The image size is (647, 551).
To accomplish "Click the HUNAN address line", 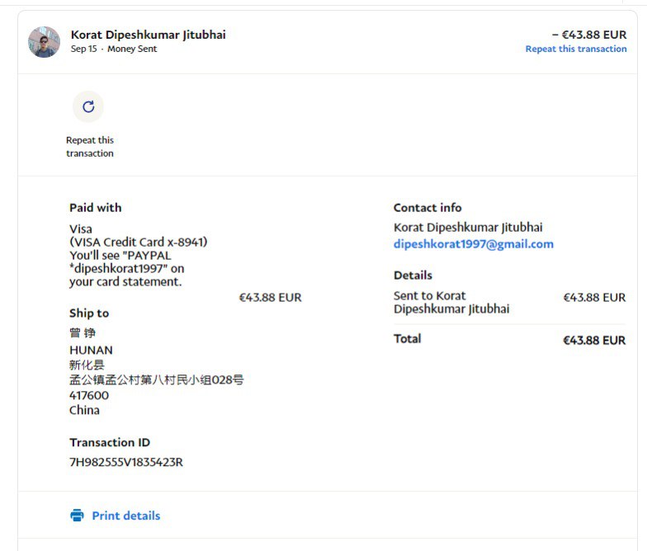I will tap(91, 350).
